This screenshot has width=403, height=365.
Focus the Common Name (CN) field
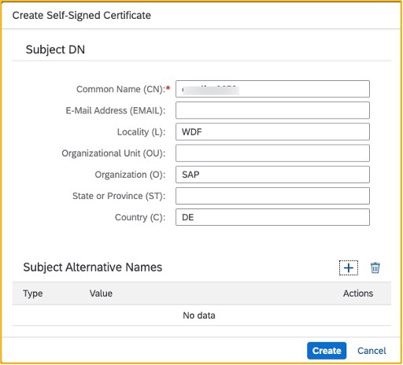pyautogui.click(x=272, y=89)
